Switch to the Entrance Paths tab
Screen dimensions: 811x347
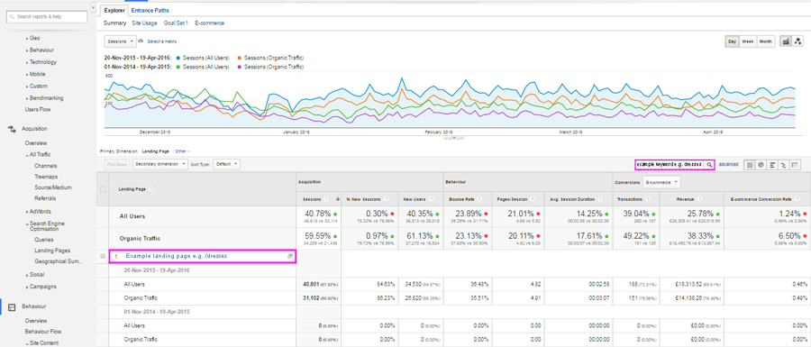150,10
